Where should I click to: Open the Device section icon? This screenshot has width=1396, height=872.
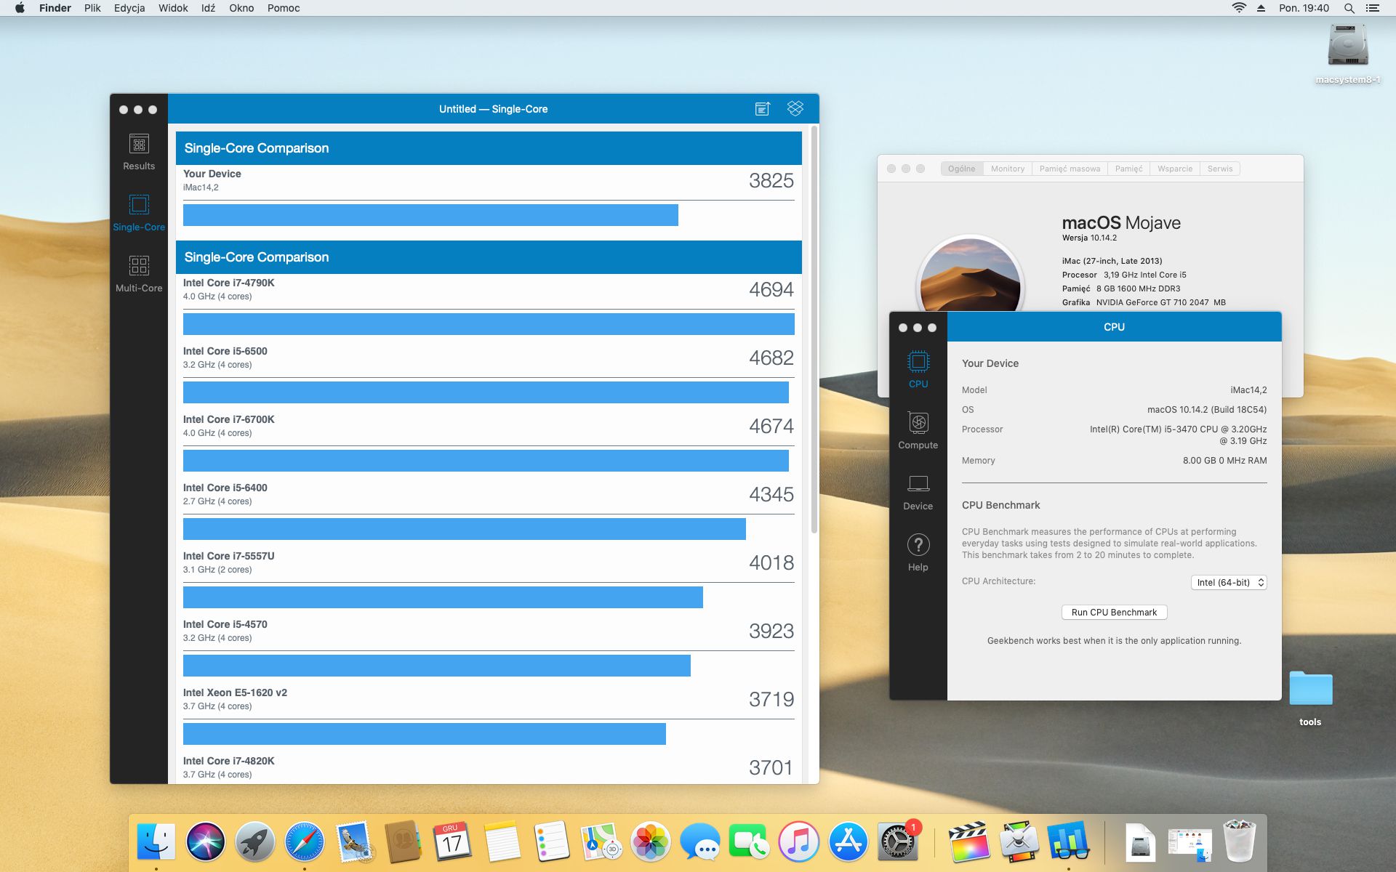click(x=918, y=491)
